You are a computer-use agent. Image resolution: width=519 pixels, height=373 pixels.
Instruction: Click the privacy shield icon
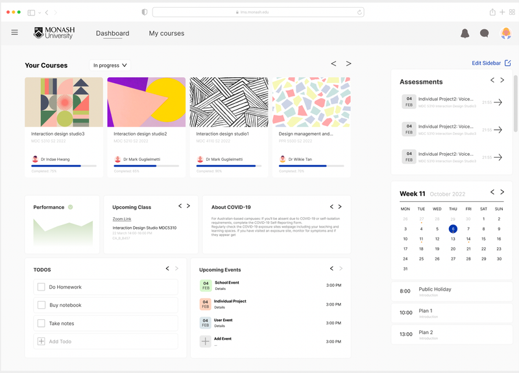144,12
